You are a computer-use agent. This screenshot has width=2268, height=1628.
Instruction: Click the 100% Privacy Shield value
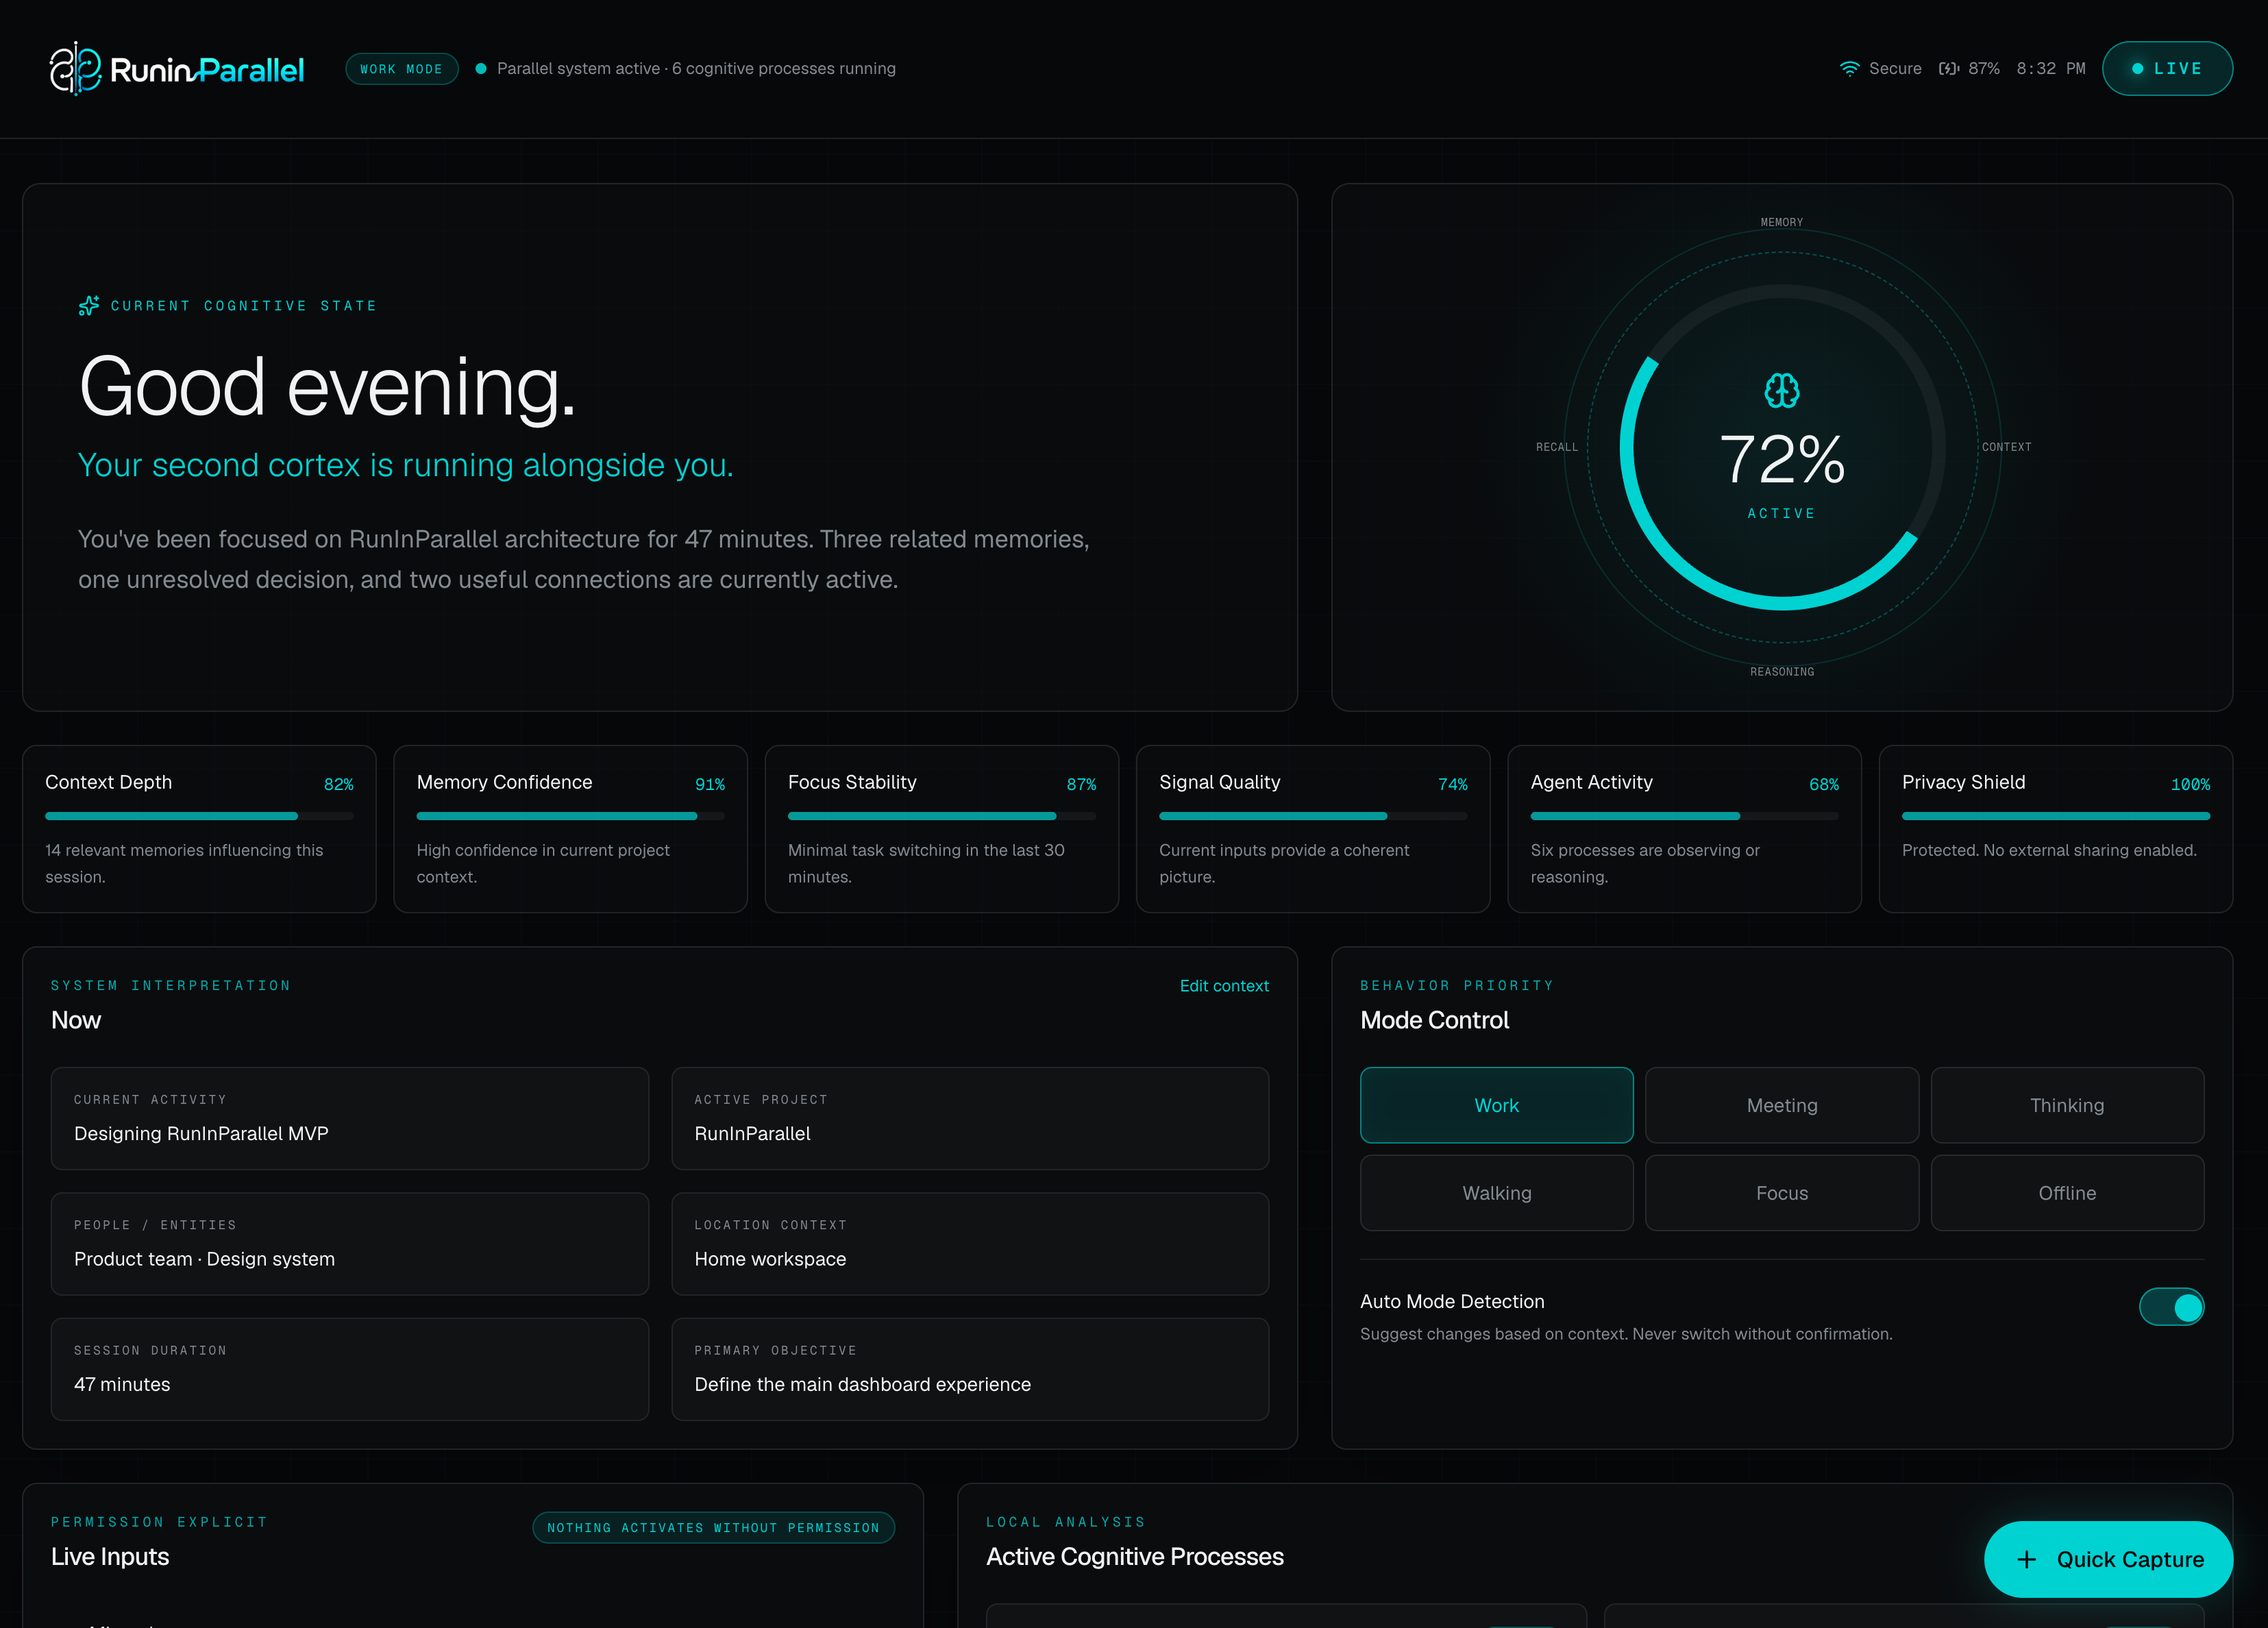2190,784
